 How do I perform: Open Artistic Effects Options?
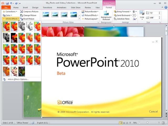[18, 79]
